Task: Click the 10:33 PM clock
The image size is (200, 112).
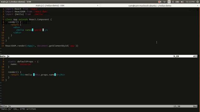Action: 190,2
